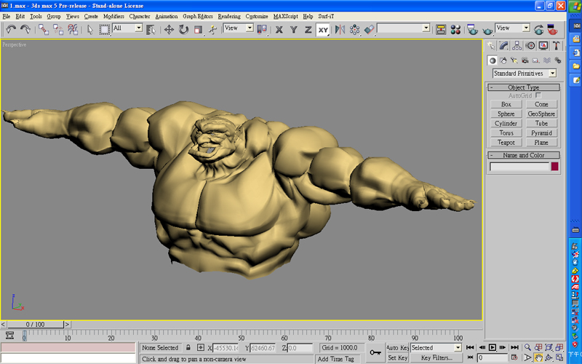
Task: Switch to the Utilities hammer tab
Action: [556, 46]
